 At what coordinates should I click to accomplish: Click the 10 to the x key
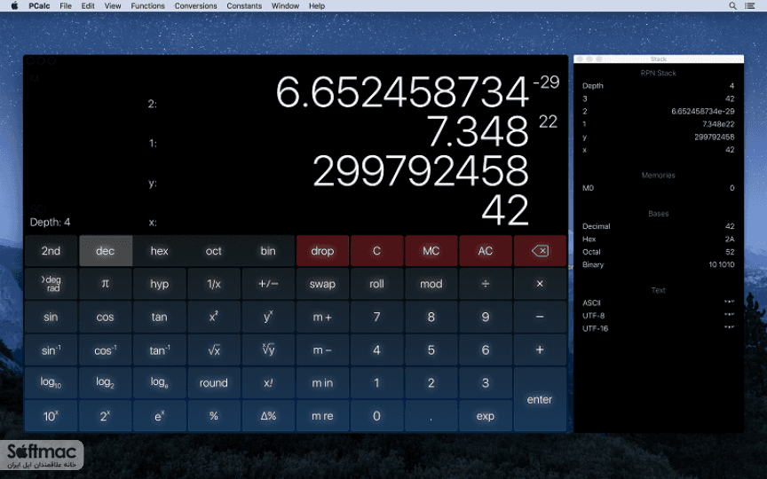pos(51,416)
